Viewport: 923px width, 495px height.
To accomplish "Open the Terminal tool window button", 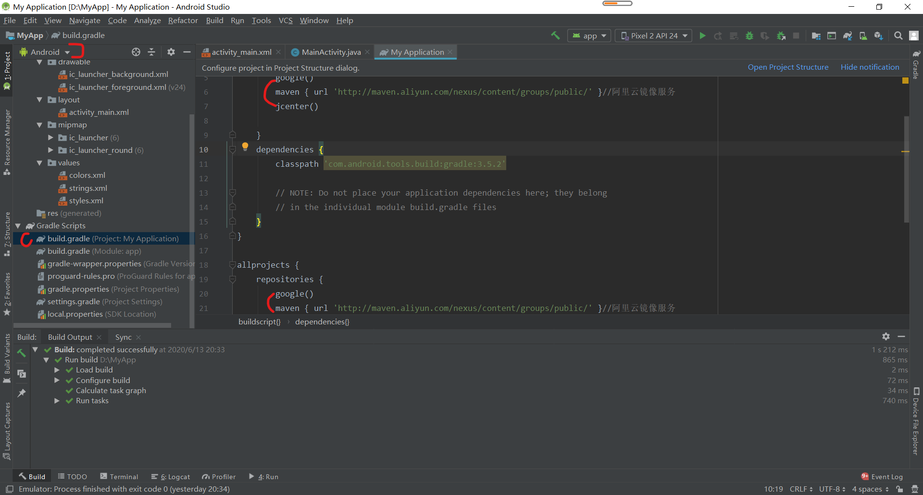I will click(119, 477).
